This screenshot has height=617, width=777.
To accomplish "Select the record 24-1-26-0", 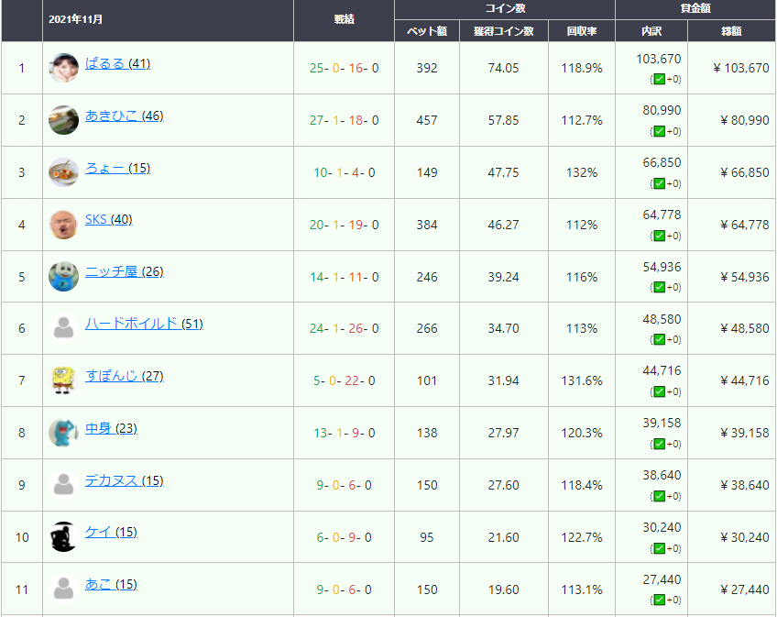I will coord(344,328).
